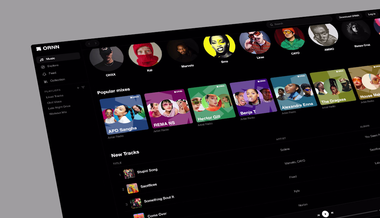Open artist Kai profile picture
Screen dimensions: 380x218
[x=145, y=54]
